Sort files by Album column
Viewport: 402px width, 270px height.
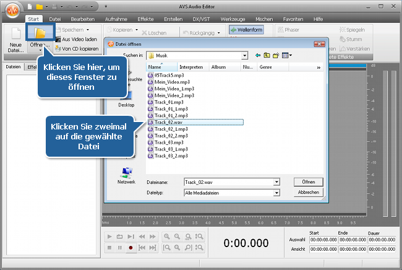point(225,67)
